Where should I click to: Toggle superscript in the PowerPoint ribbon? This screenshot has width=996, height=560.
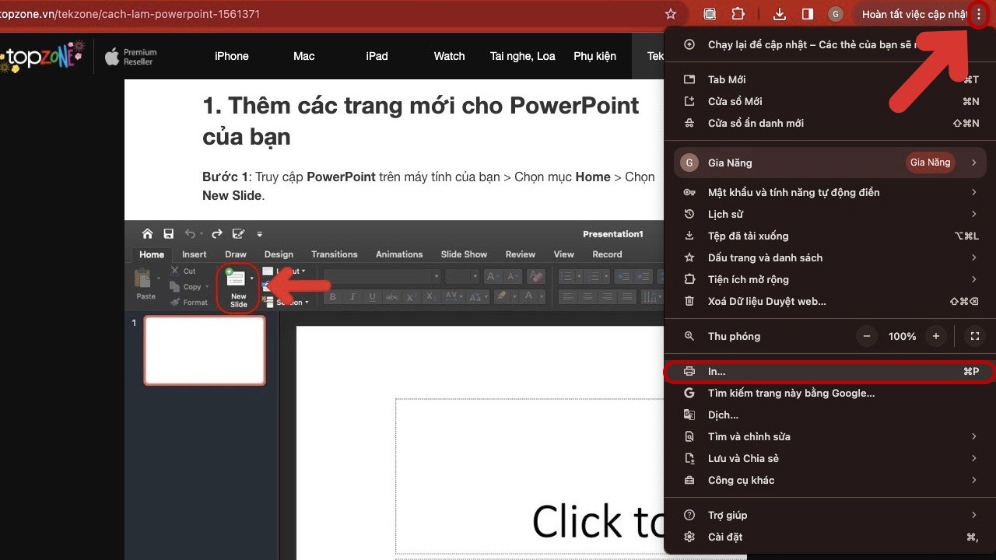412,297
